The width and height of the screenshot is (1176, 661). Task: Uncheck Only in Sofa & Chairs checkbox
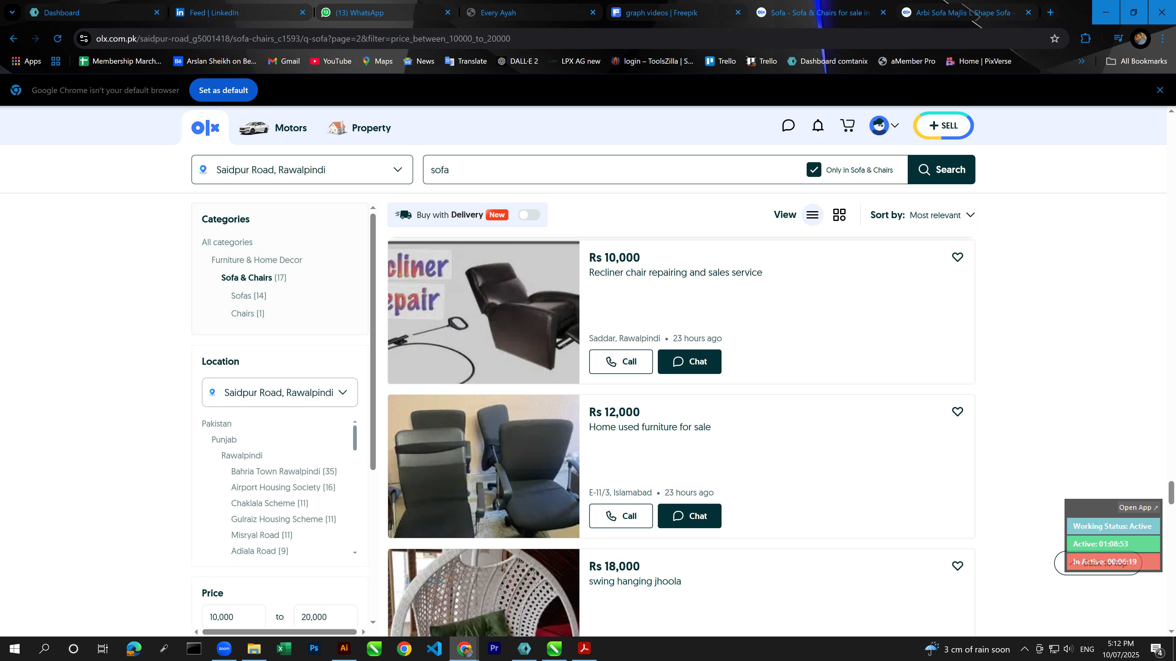[813, 170]
